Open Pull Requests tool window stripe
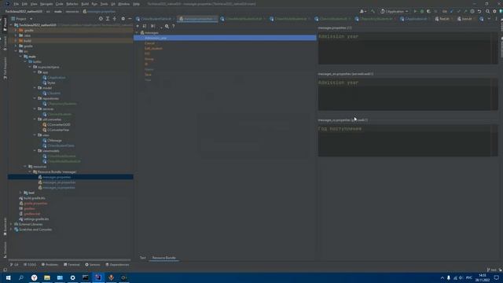 click(x=5, y=68)
